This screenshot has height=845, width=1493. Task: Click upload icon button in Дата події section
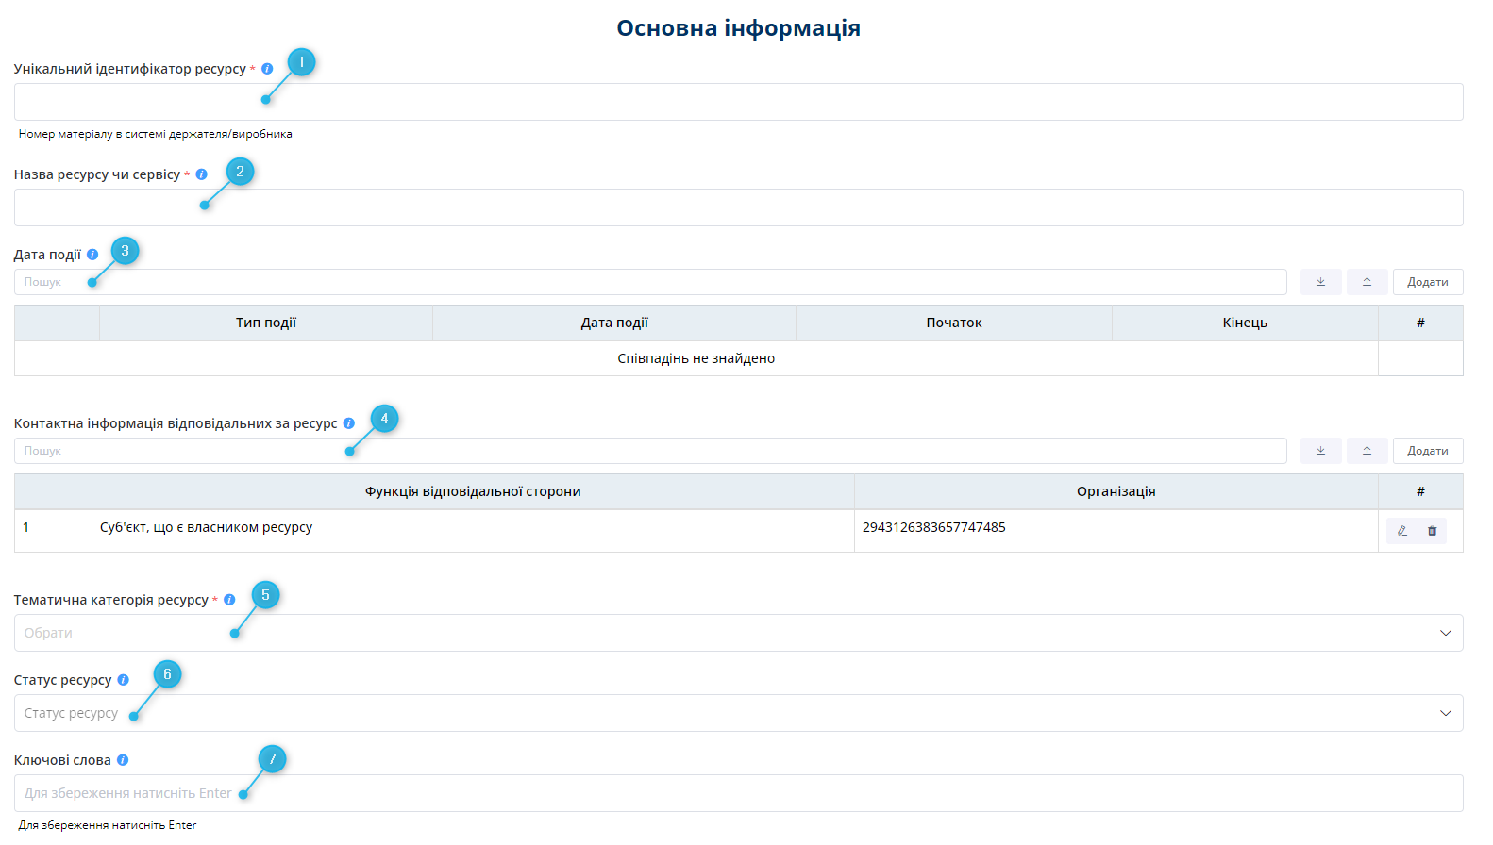1367,282
